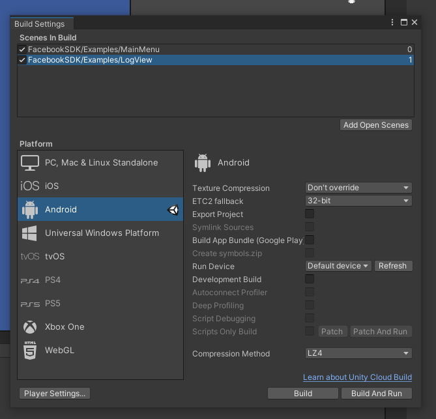The height and width of the screenshot is (419, 436).
Task: Click the Patch button
Action: click(x=332, y=332)
